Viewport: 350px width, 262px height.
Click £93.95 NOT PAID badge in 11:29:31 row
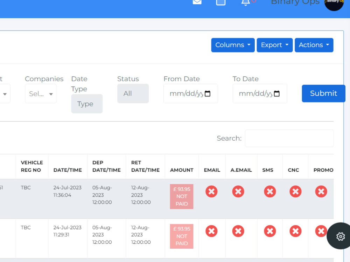[182, 236]
